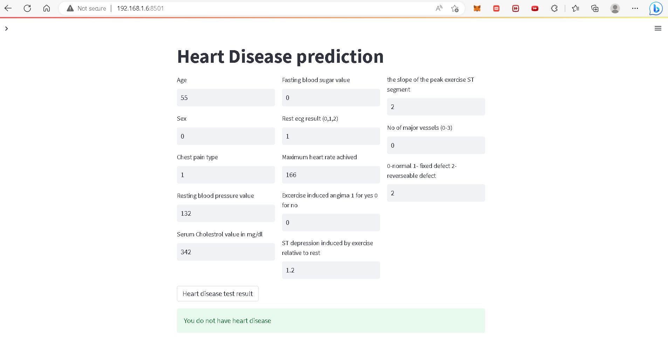Launch Bing Chat with the blue icon
This screenshot has height=343, width=668.
[x=655, y=8]
